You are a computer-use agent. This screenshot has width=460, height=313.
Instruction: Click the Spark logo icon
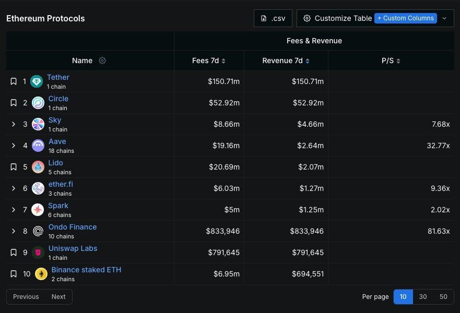pos(38,210)
